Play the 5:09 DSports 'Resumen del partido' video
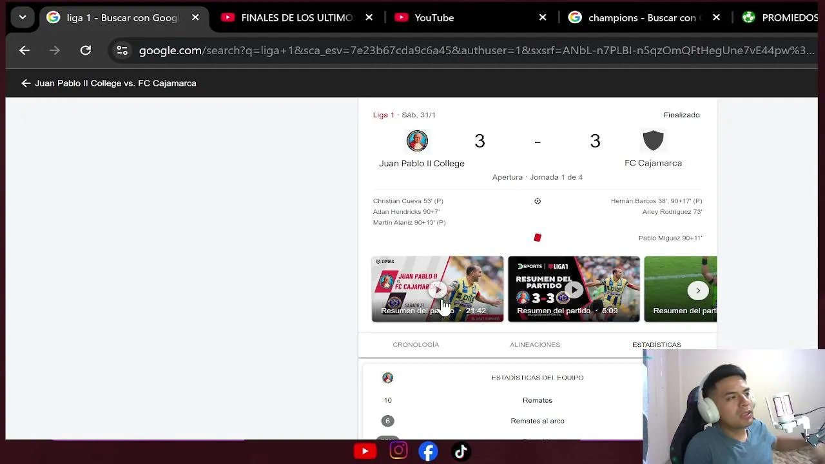The width and height of the screenshot is (825, 464). (574, 289)
